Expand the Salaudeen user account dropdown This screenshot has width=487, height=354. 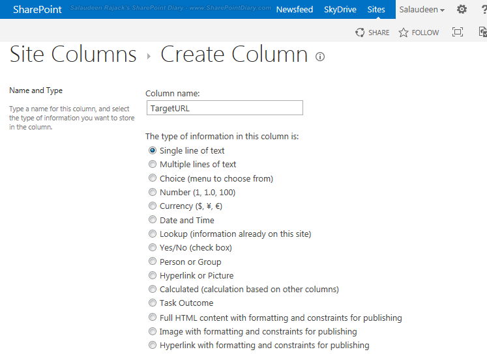click(x=422, y=10)
